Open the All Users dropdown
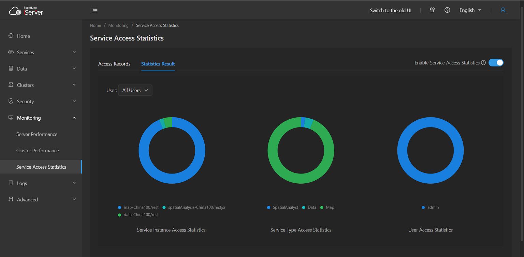Image resolution: width=524 pixels, height=257 pixels. click(135, 90)
